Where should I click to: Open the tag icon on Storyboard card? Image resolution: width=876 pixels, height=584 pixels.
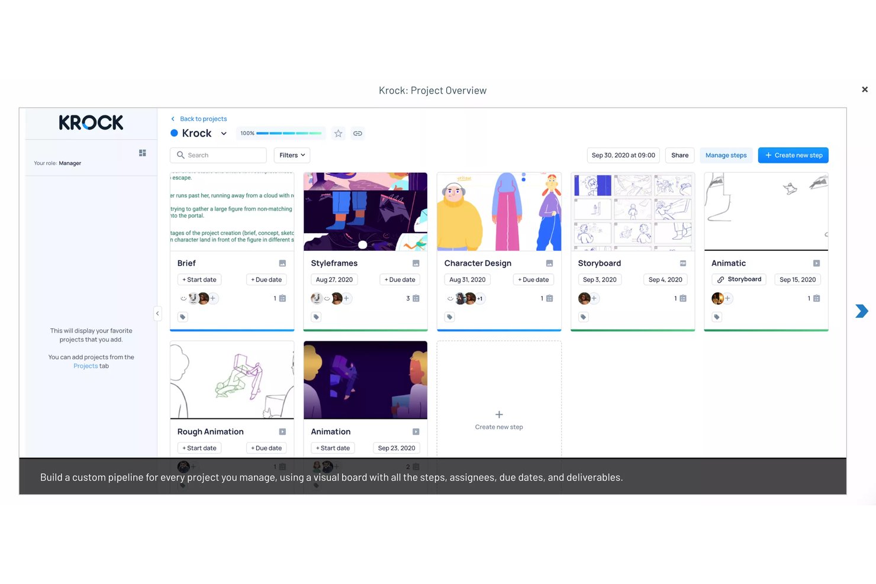click(x=584, y=317)
